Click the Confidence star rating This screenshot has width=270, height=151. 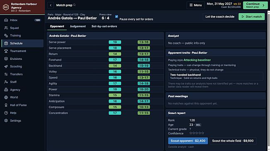(197, 133)
